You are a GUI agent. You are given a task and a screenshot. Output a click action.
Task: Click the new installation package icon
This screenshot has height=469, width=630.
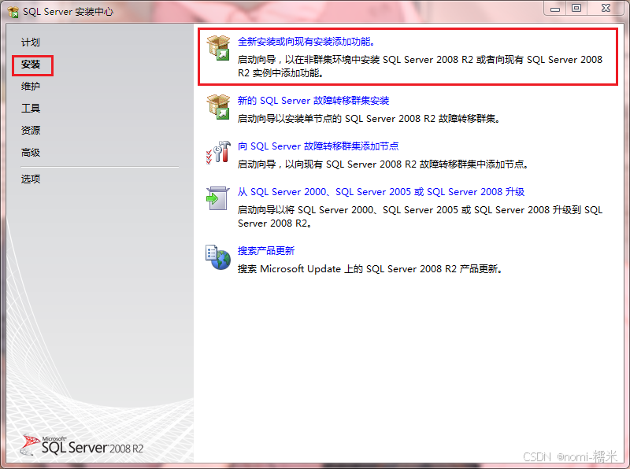pyautogui.click(x=218, y=48)
